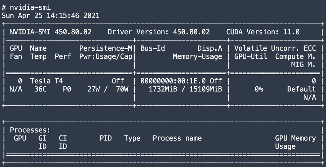326x167 pixels.
Task: Select 'Driver Version: 450.80.02' text
Action: tap(159, 32)
